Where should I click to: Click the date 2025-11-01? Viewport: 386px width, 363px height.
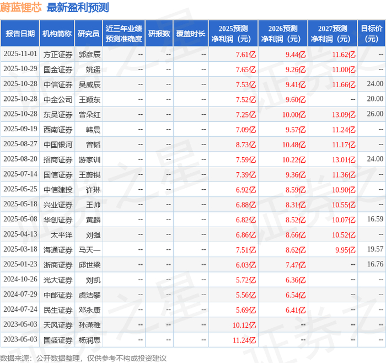[20, 54]
